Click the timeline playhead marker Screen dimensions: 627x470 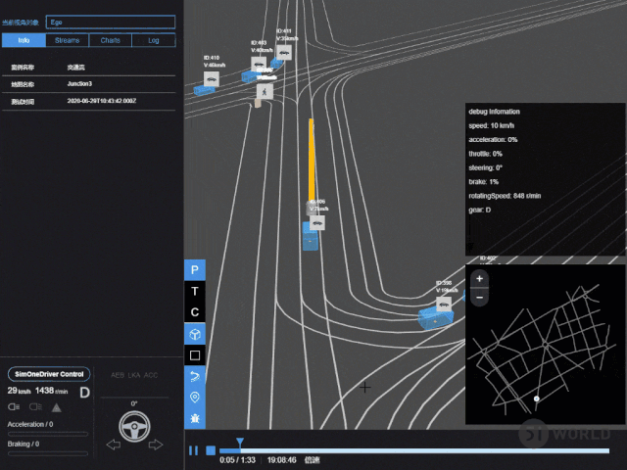(239, 444)
